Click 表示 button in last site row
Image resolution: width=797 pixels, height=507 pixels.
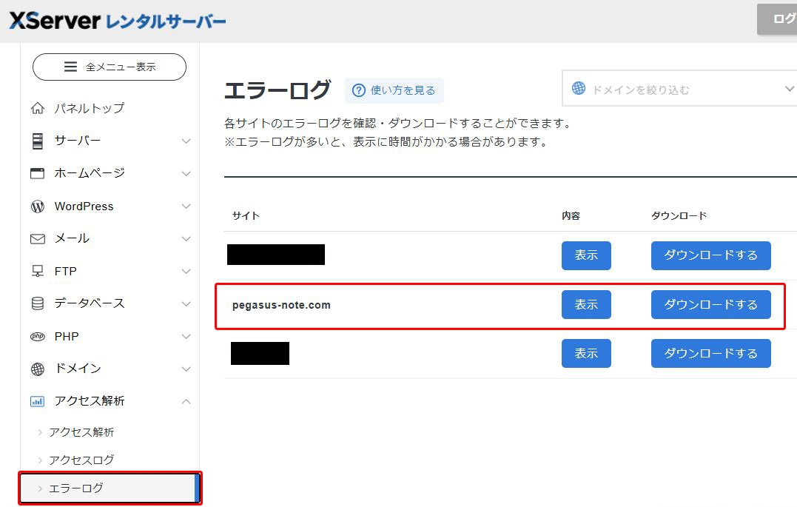pyautogui.click(x=586, y=354)
